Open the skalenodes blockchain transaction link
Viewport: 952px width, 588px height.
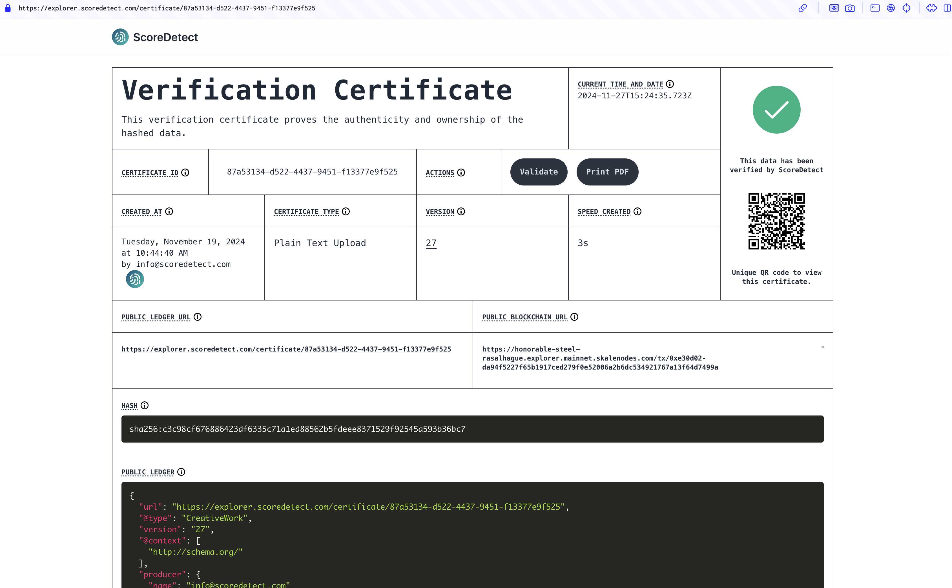pyautogui.click(x=600, y=358)
